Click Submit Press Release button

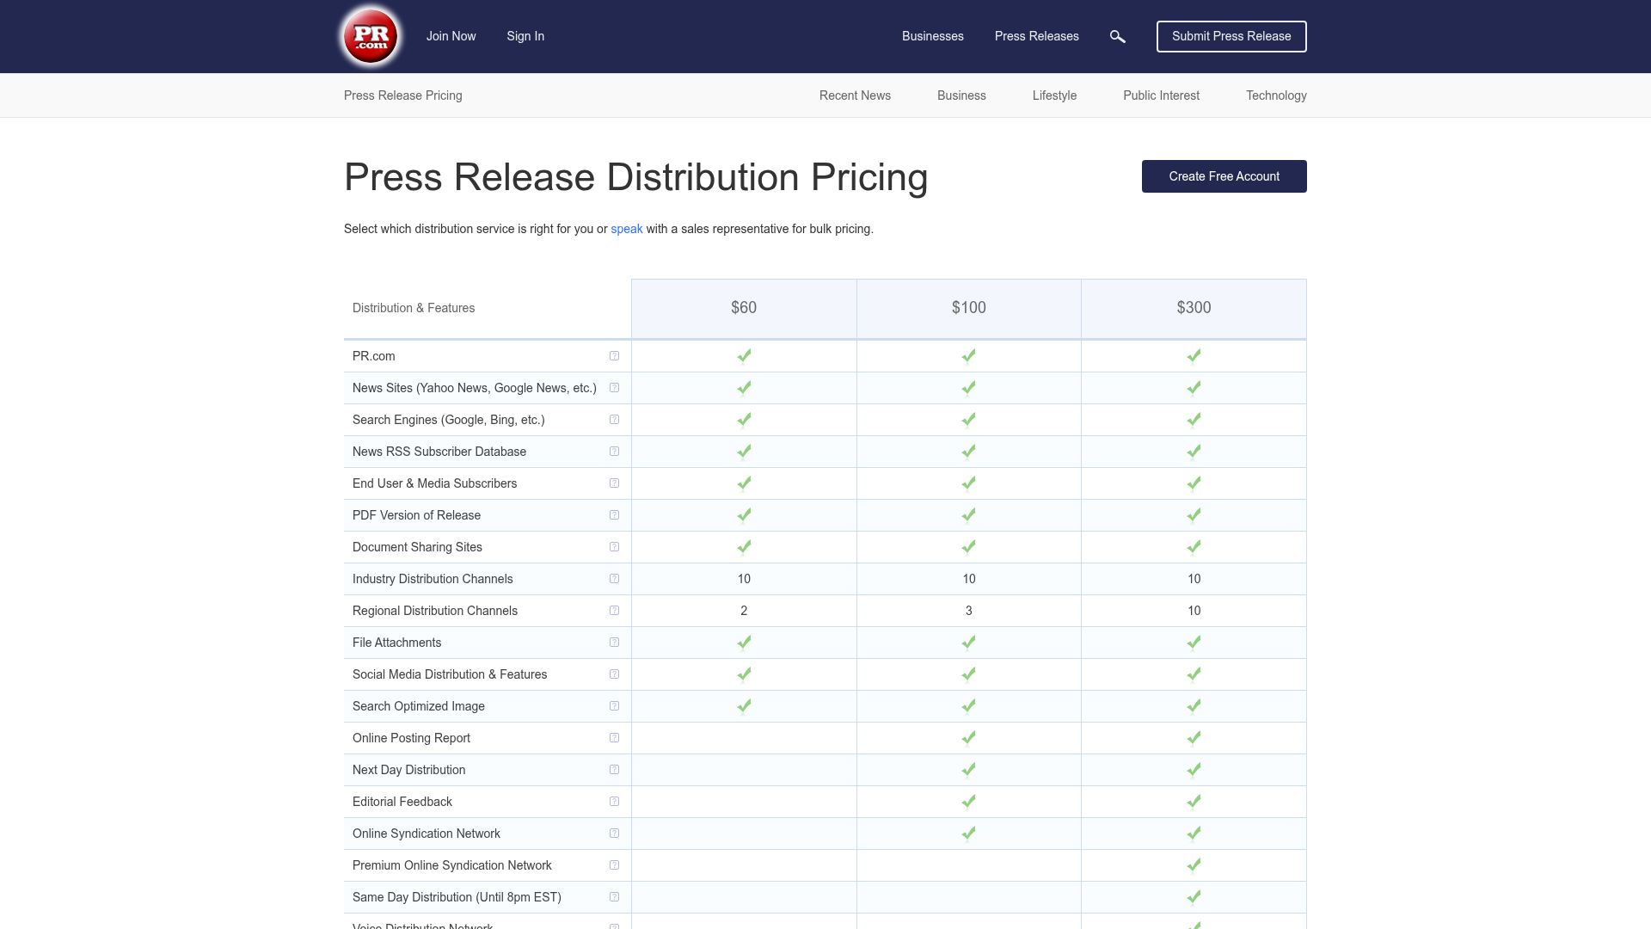point(1231,36)
